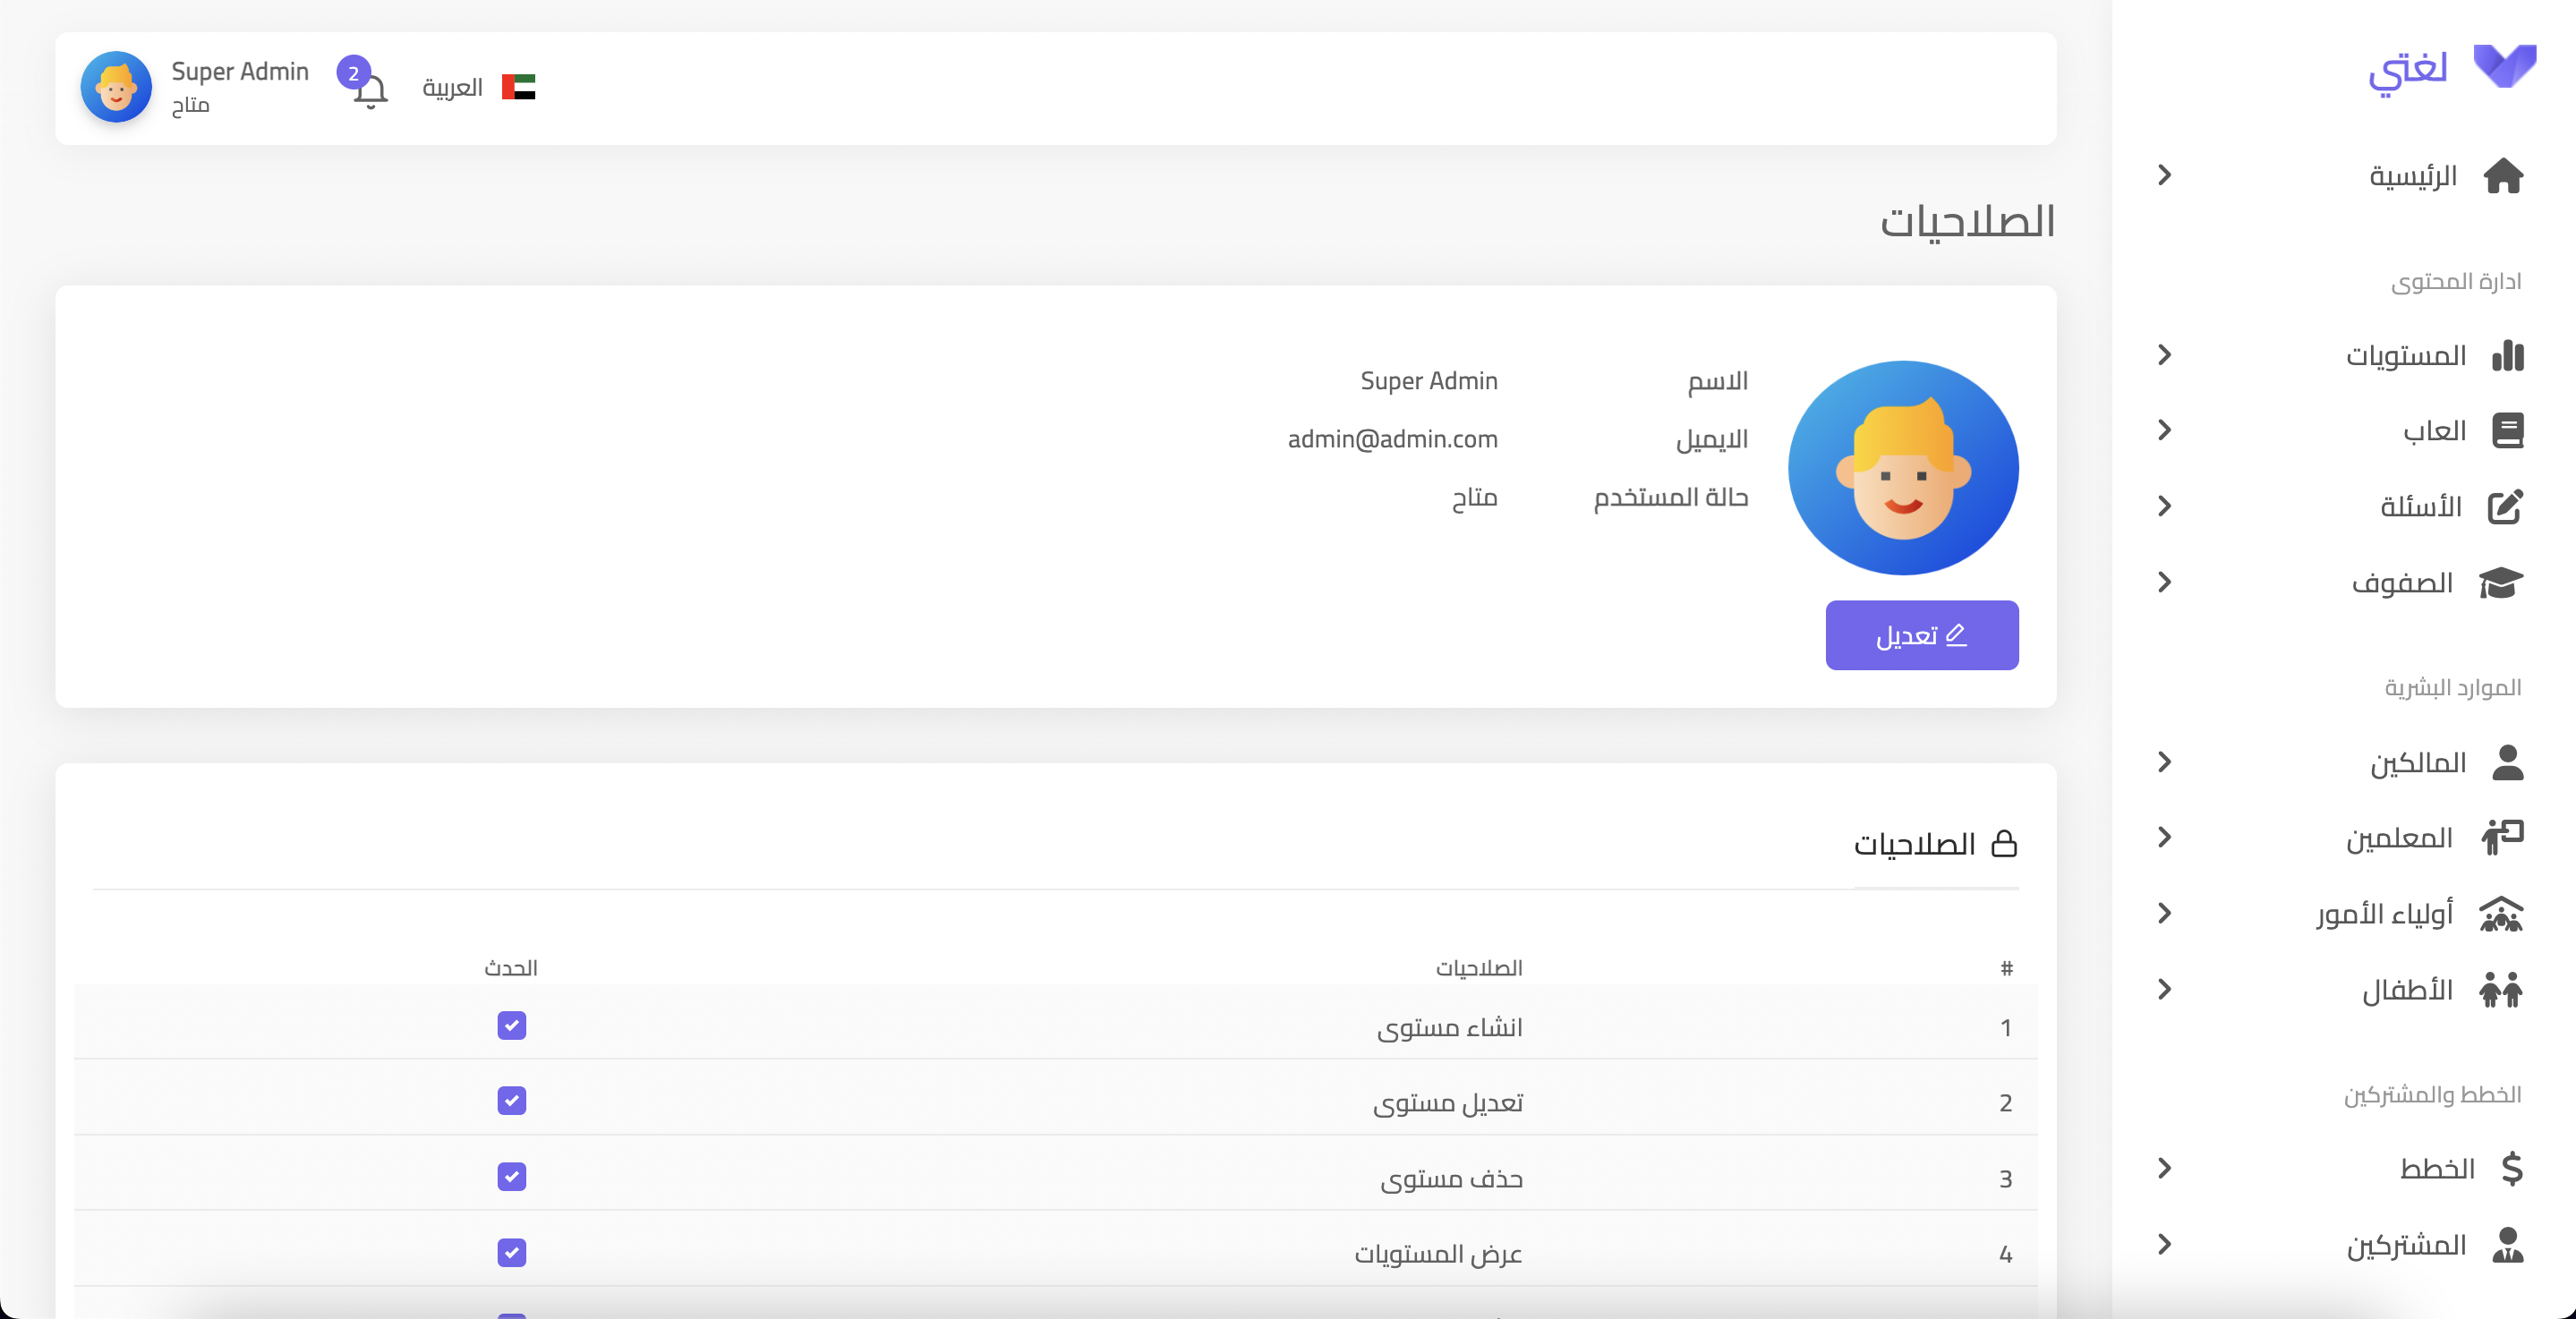Open the Super Admin header avatar
The image size is (2576, 1319).
coord(116,88)
